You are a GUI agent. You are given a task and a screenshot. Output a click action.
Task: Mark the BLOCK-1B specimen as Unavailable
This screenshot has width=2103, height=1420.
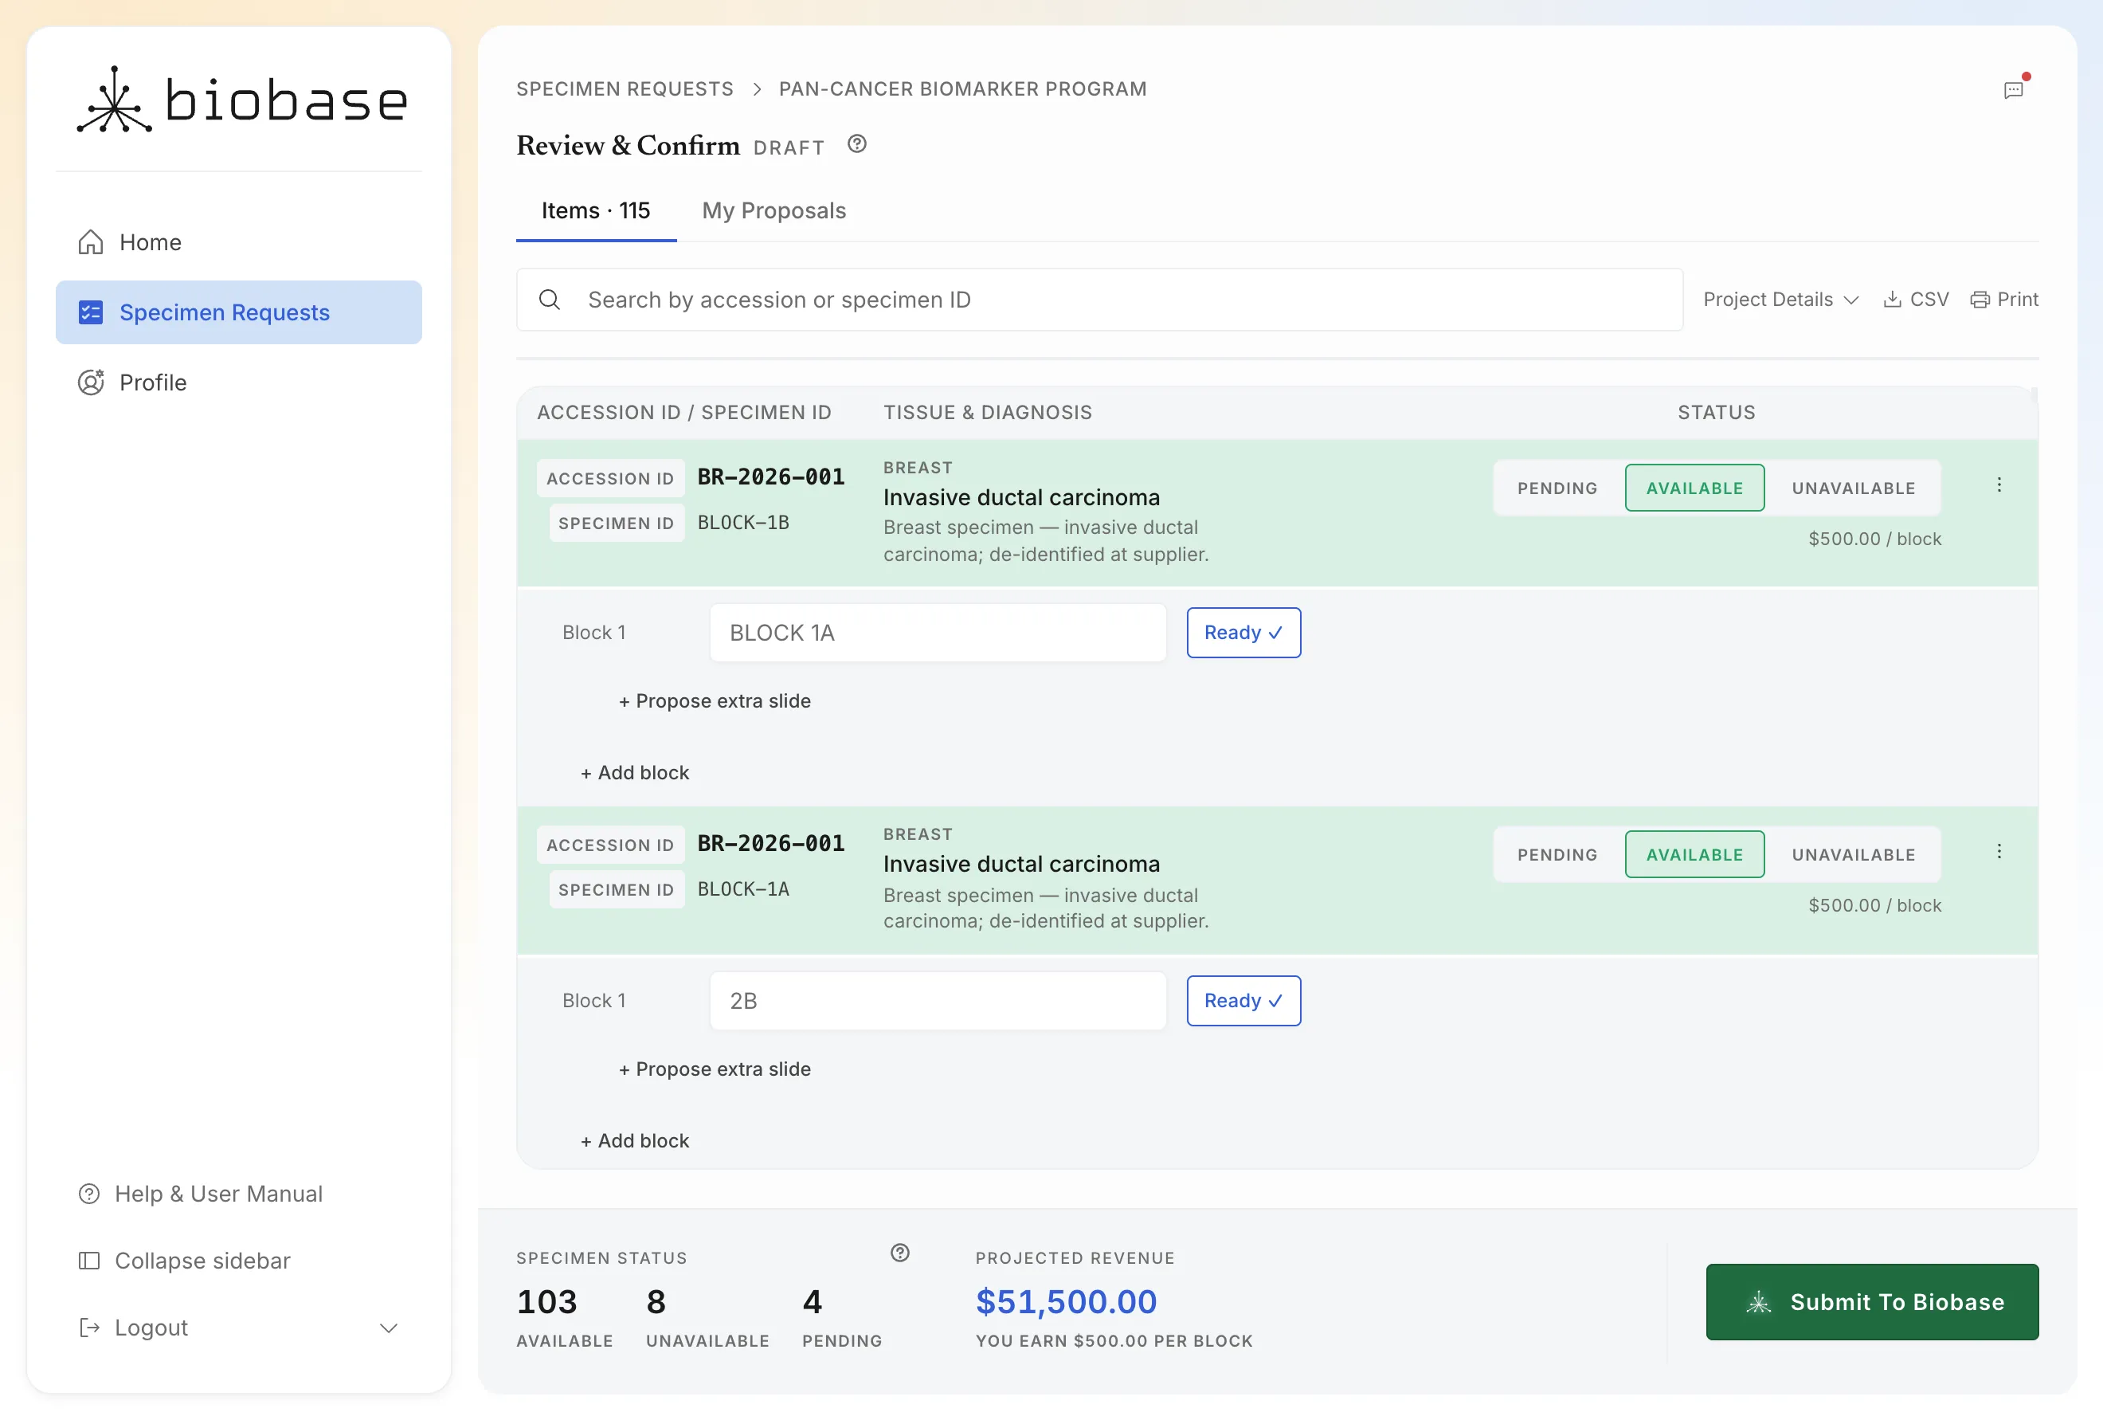pos(1853,488)
